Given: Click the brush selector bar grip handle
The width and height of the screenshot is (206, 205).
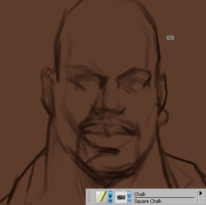Looking at the screenshot, I should tap(89, 197).
